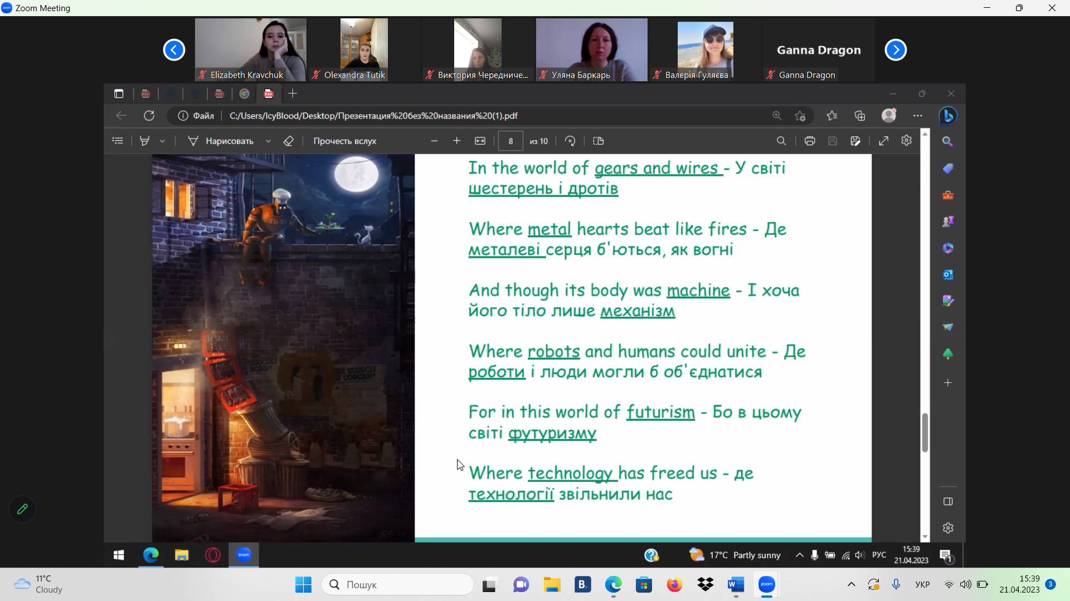1070x601 pixels.
Task: Switch to the active PDF tab in Edge
Action: (269, 93)
